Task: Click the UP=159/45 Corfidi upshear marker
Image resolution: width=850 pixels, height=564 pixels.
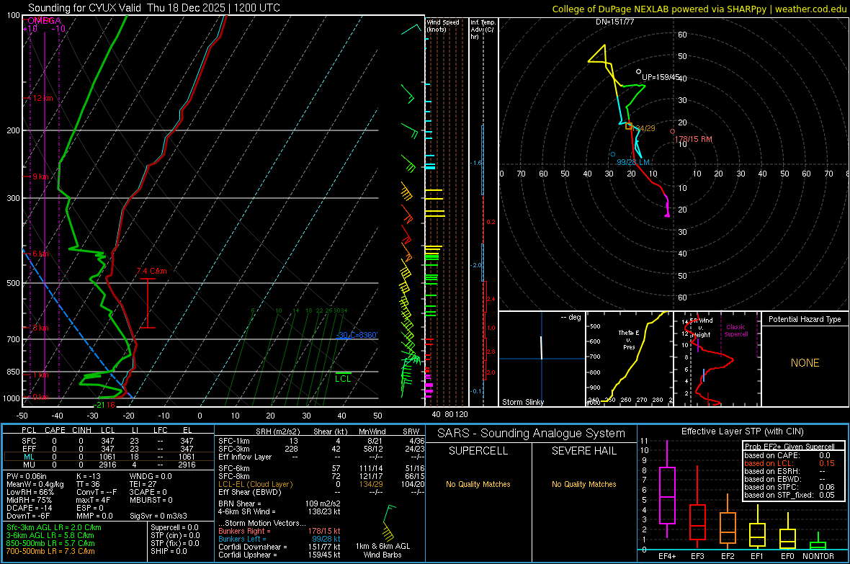Action: tap(639, 71)
